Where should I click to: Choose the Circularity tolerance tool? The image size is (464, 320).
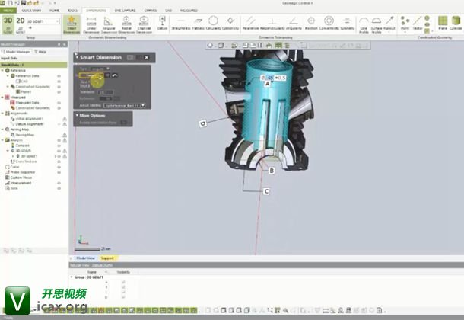tap(213, 23)
